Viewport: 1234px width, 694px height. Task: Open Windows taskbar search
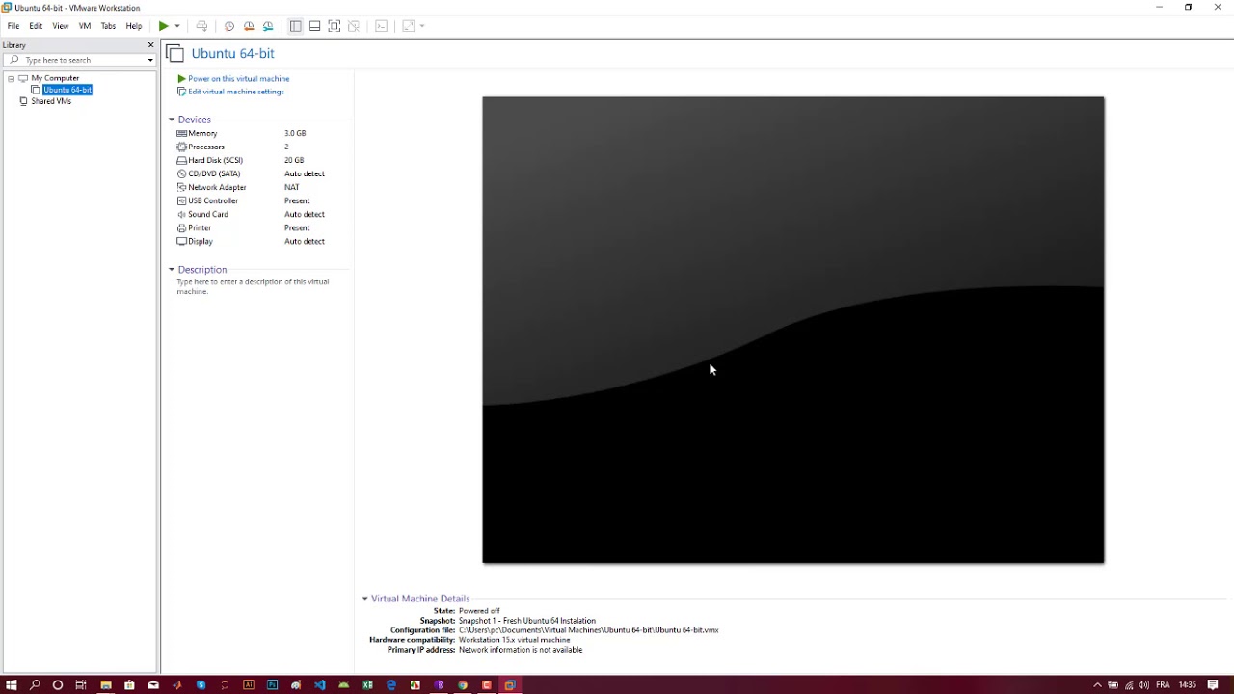pos(35,685)
